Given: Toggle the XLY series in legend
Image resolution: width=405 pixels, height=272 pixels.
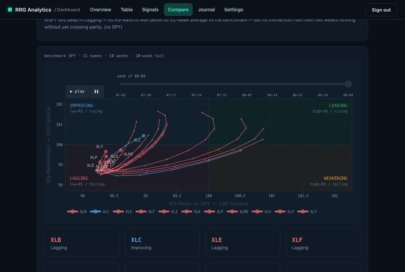Looking at the screenshot, I should pos(307,212).
